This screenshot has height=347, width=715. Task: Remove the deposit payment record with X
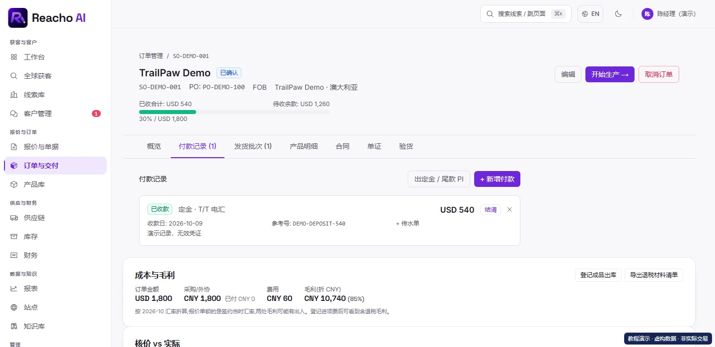[509, 210]
